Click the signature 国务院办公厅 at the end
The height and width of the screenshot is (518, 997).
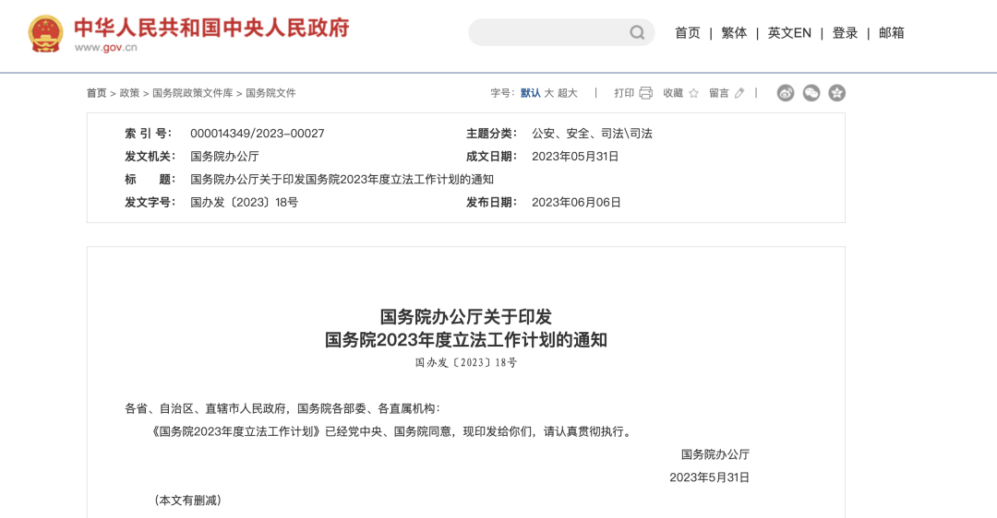(715, 454)
